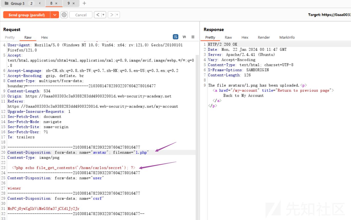Open the Request Hex tab

point(44,37)
